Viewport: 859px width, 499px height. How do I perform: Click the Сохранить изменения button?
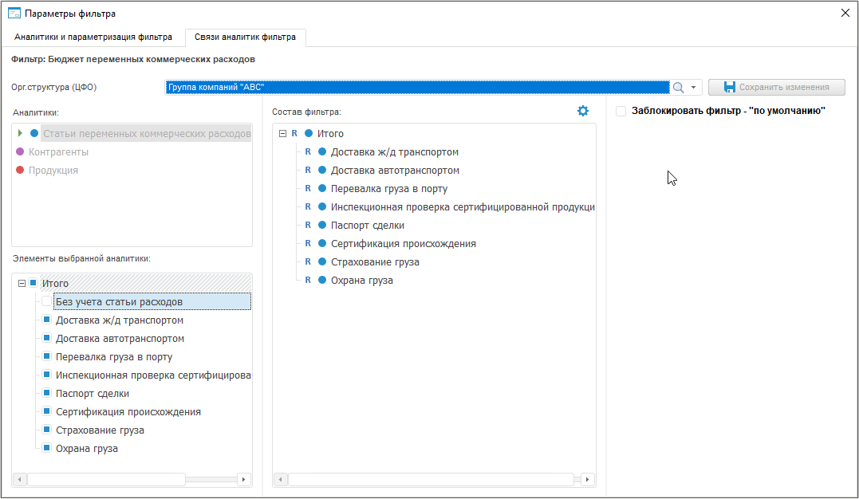pyautogui.click(x=776, y=88)
